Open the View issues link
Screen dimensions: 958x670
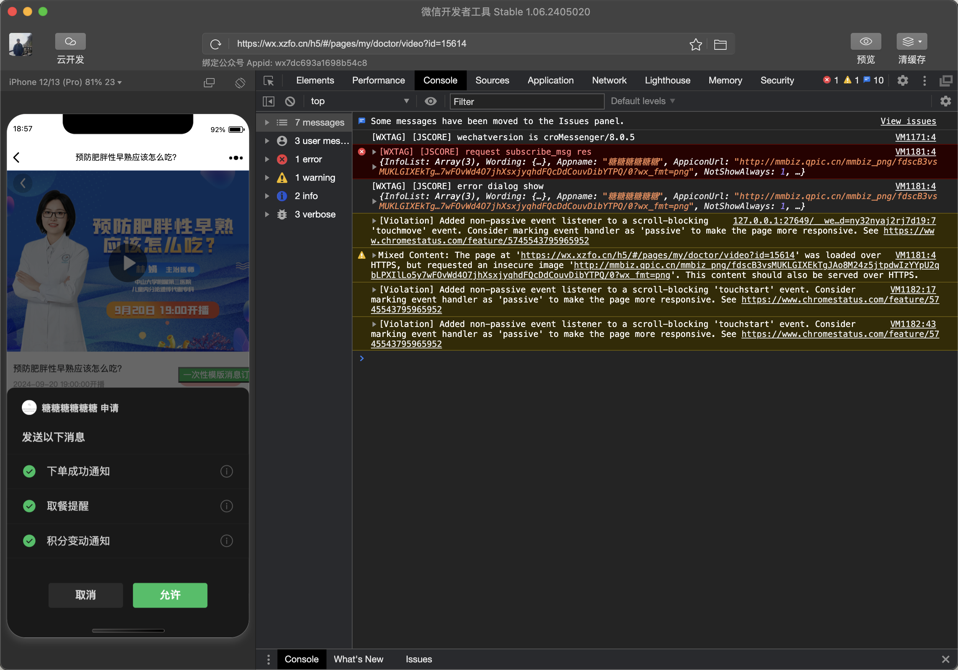[x=907, y=121]
